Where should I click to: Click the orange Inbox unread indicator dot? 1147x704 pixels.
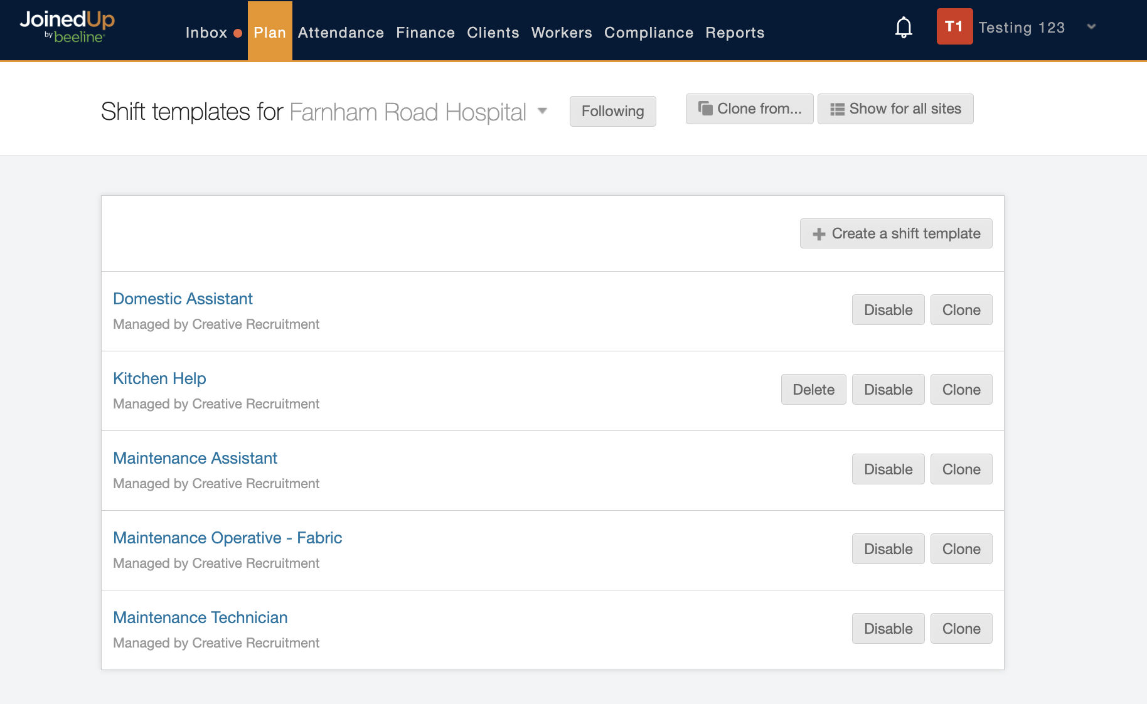pyautogui.click(x=238, y=33)
